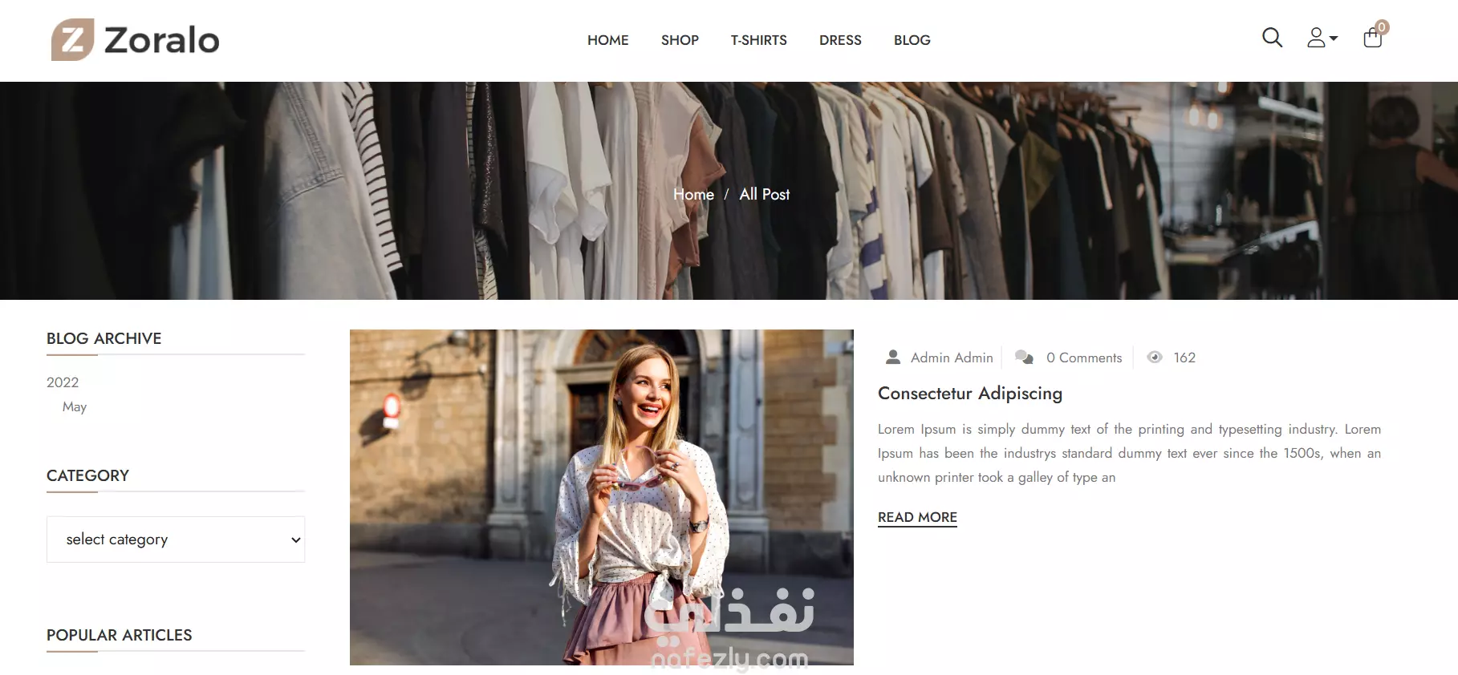Open the BLOG menu item
This screenshot has height=675, width=1458.
[x=912, y=40]
